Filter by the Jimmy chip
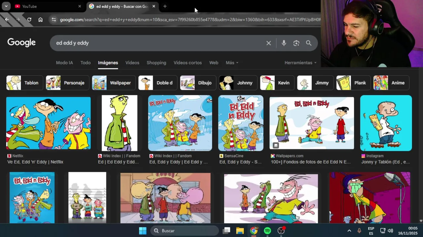This screenshot has height=237, width=423. click(315, 83)
